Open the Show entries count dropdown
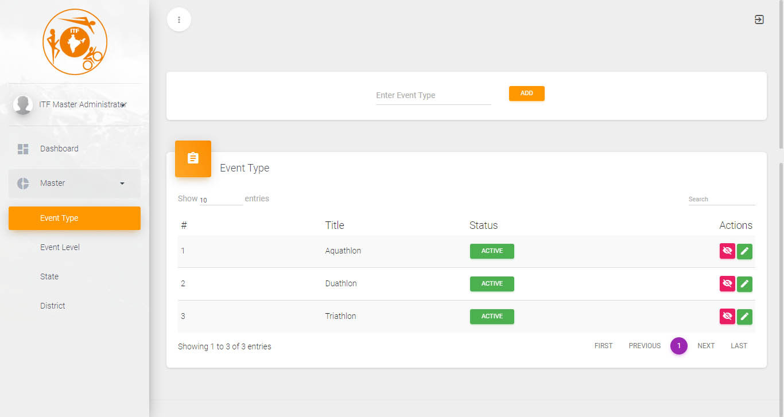 pos(221,200)
